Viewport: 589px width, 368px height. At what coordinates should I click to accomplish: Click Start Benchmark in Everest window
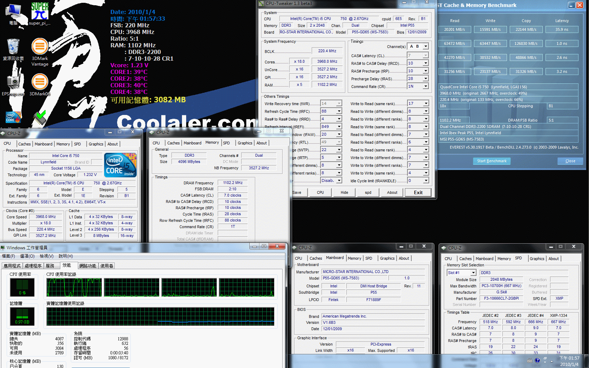coord(492,161)
